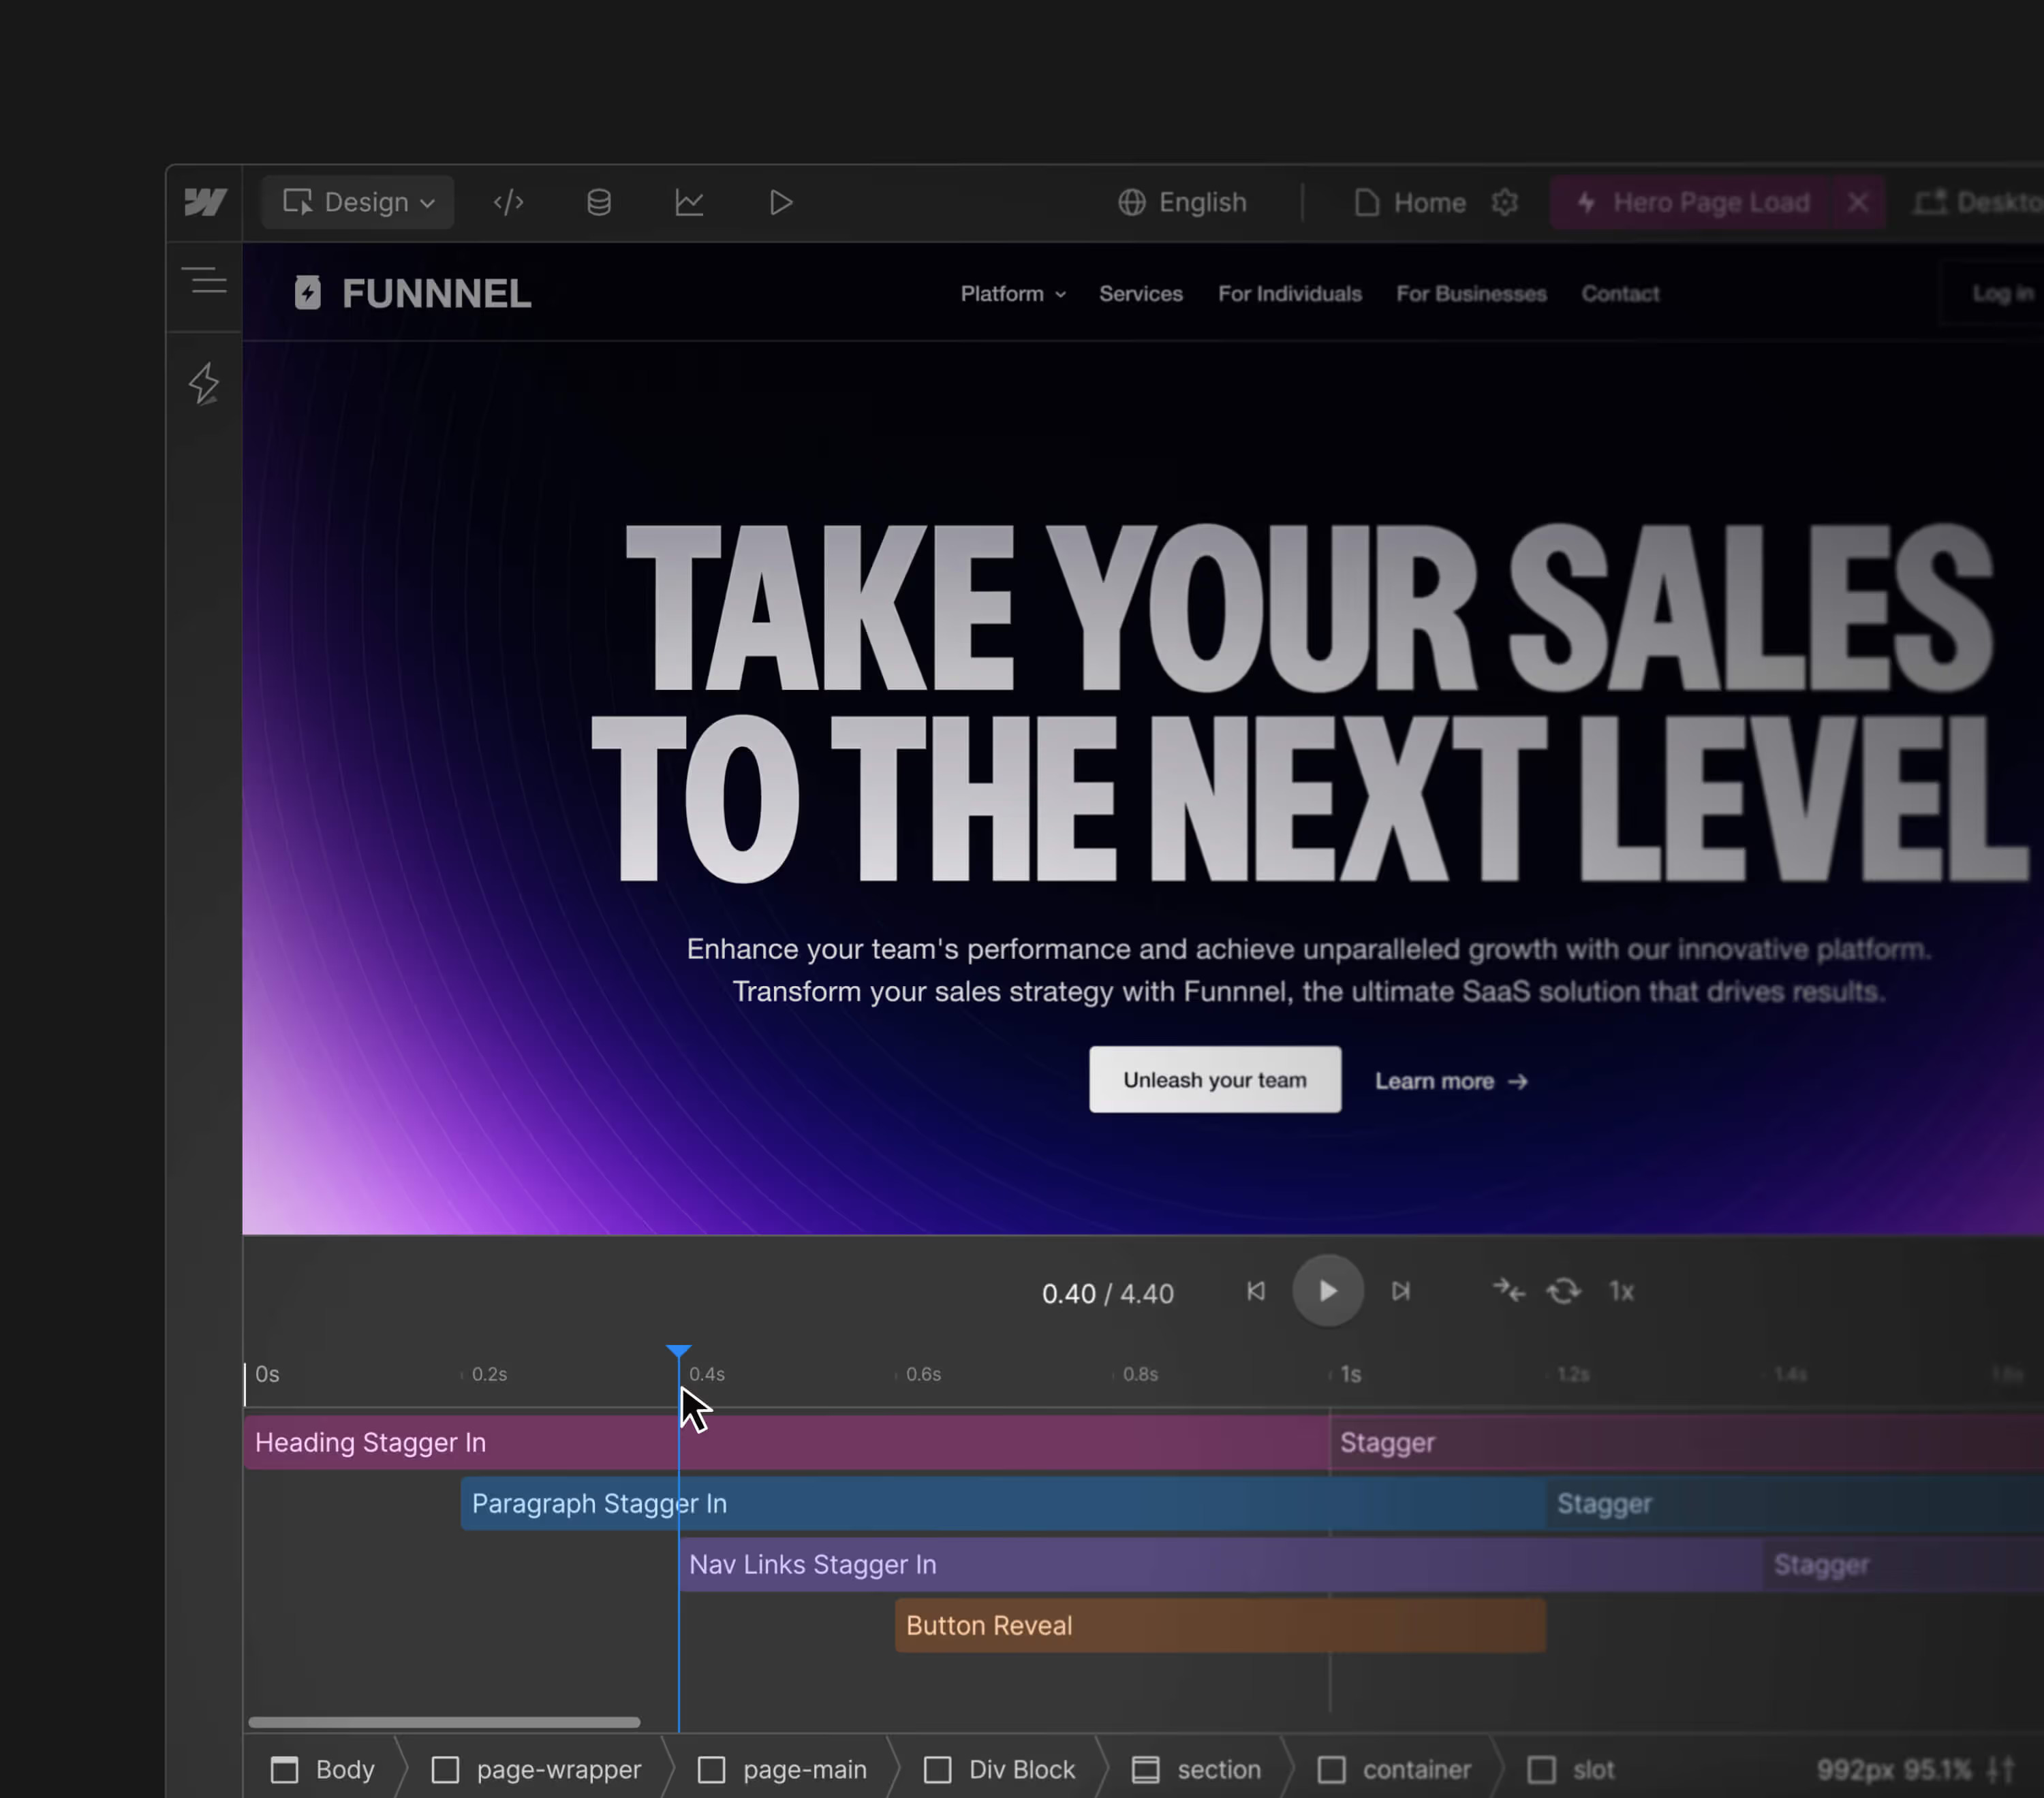Open the interactions lightning panel icon

(x=204, y=384)
